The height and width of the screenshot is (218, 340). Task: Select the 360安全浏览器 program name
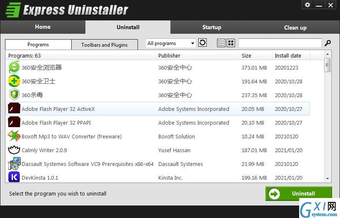pyautogui.click(x=42, y=68)
